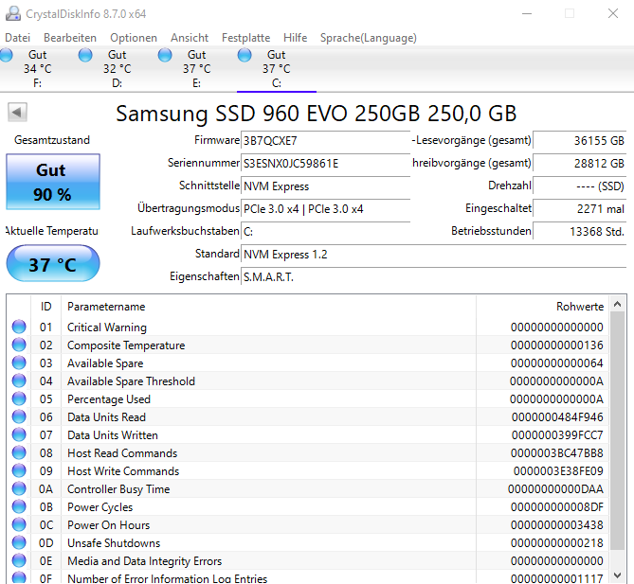
Task: Open the Hilfe menu
Action: [295, 38]
